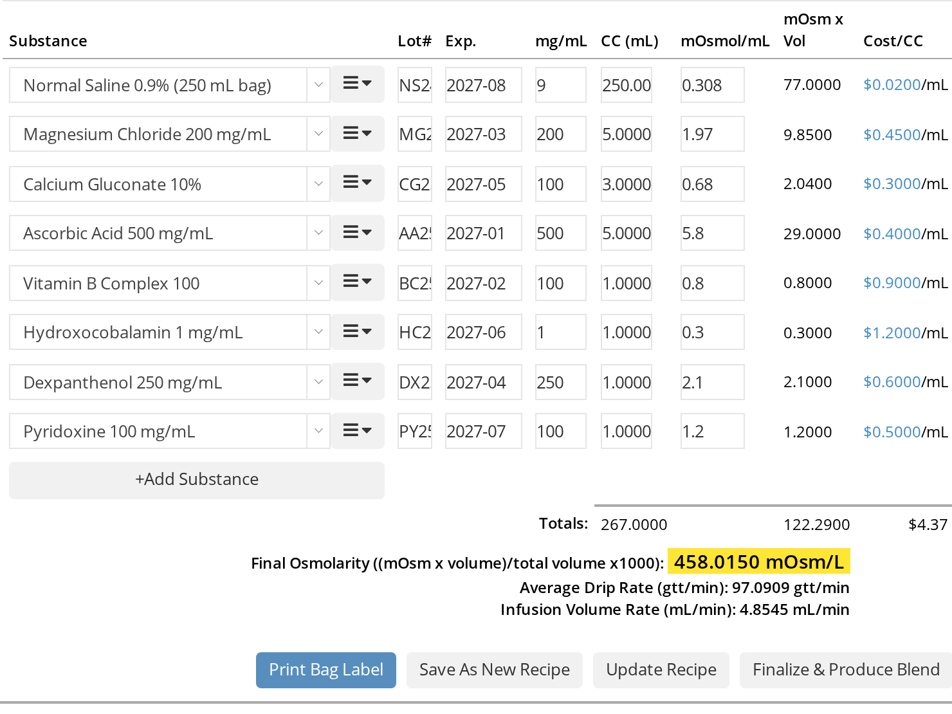Edit the CC (mL) field showing 250.00

coord(627,85)
